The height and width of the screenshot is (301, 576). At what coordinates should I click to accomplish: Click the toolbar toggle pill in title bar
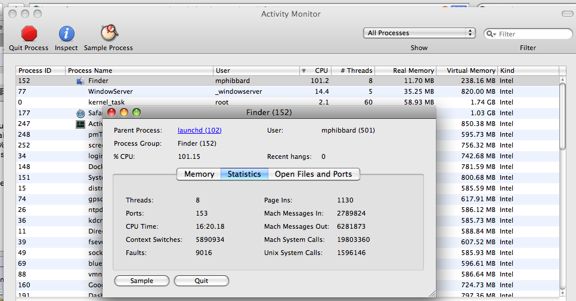pyautogui.click(x=567, y=14)
